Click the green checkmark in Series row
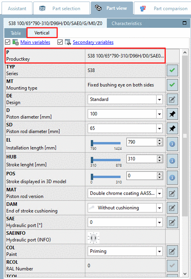The image size is (191, 279). click(x=172, y=70)
